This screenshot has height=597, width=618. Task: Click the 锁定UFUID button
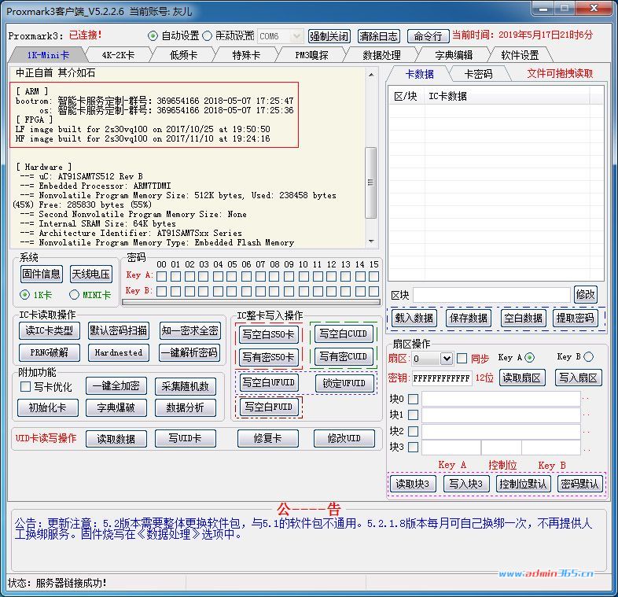[344, 383]
